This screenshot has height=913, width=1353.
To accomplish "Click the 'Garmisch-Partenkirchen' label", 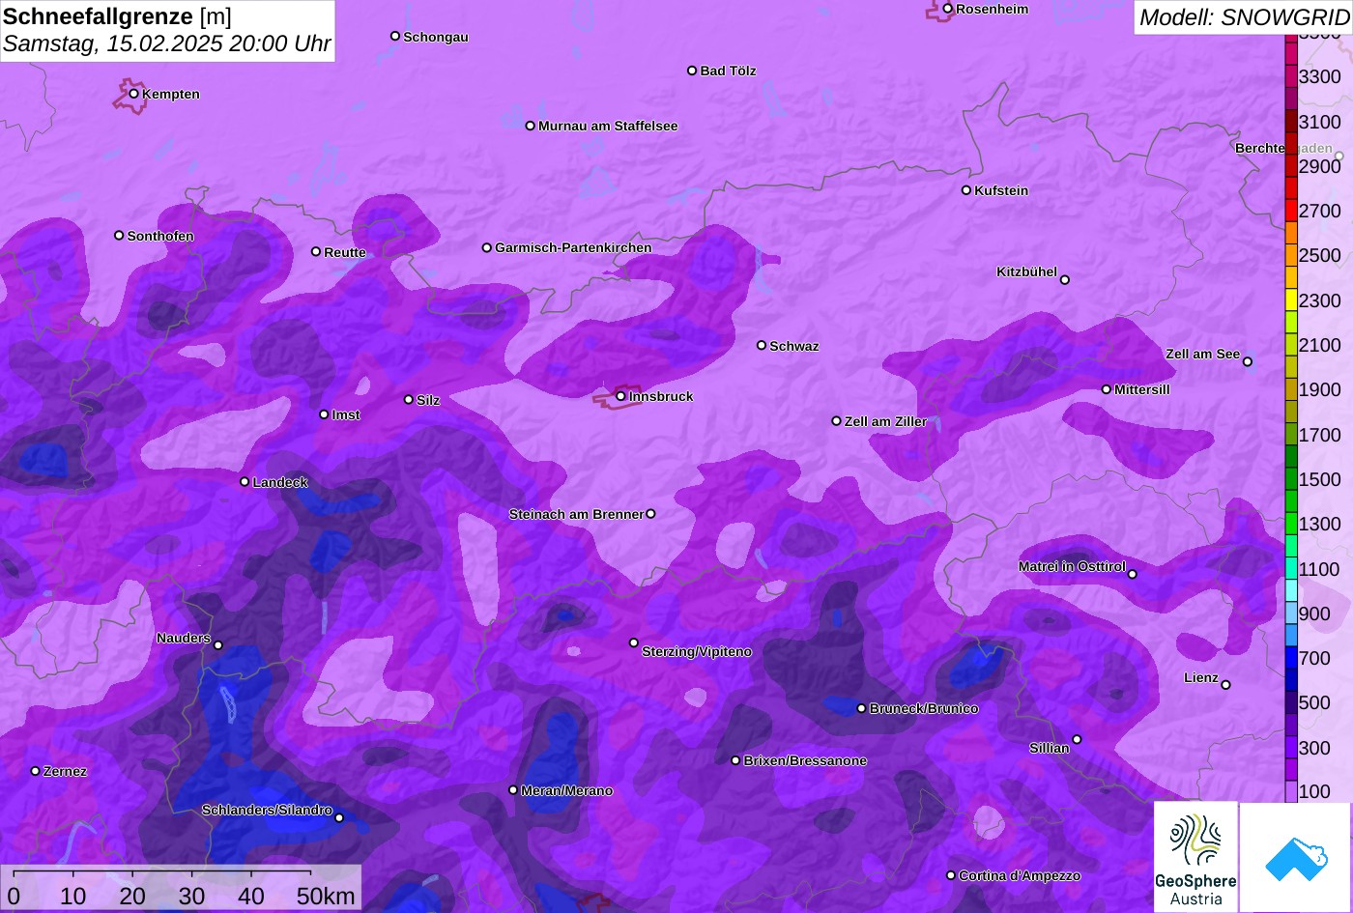I will coord(573,247).
